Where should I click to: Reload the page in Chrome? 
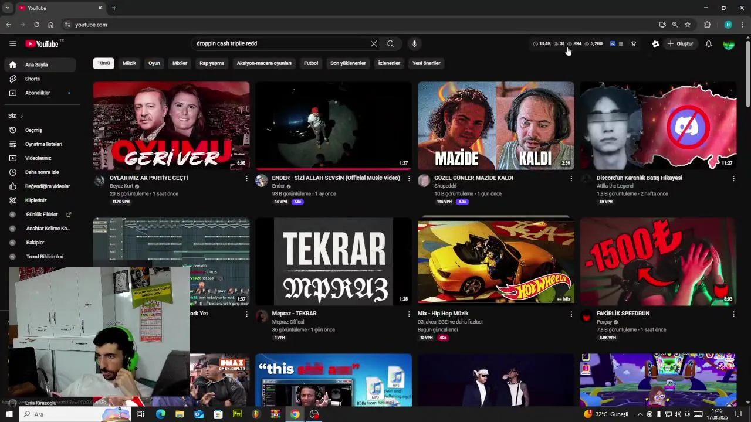coord(36,25)
